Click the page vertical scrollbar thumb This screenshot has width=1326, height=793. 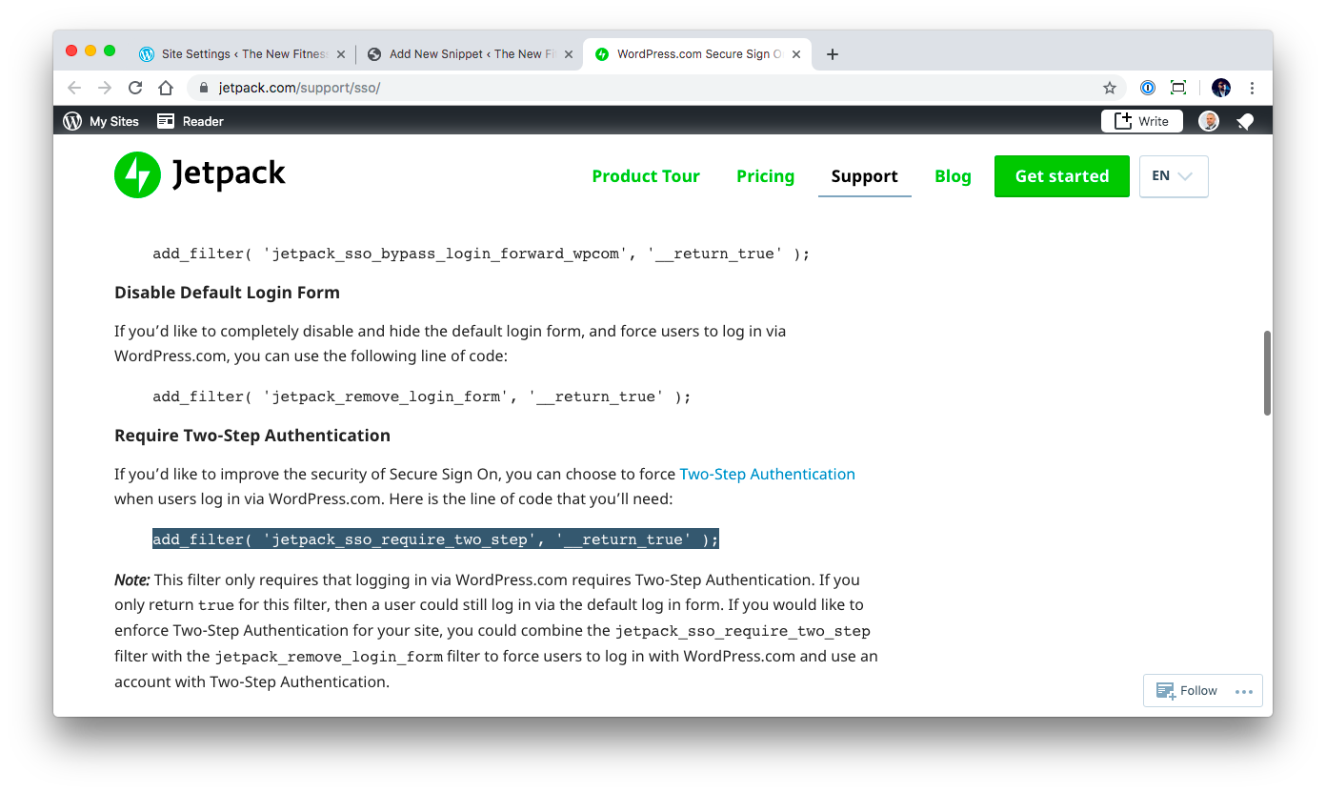[1267, 373]
